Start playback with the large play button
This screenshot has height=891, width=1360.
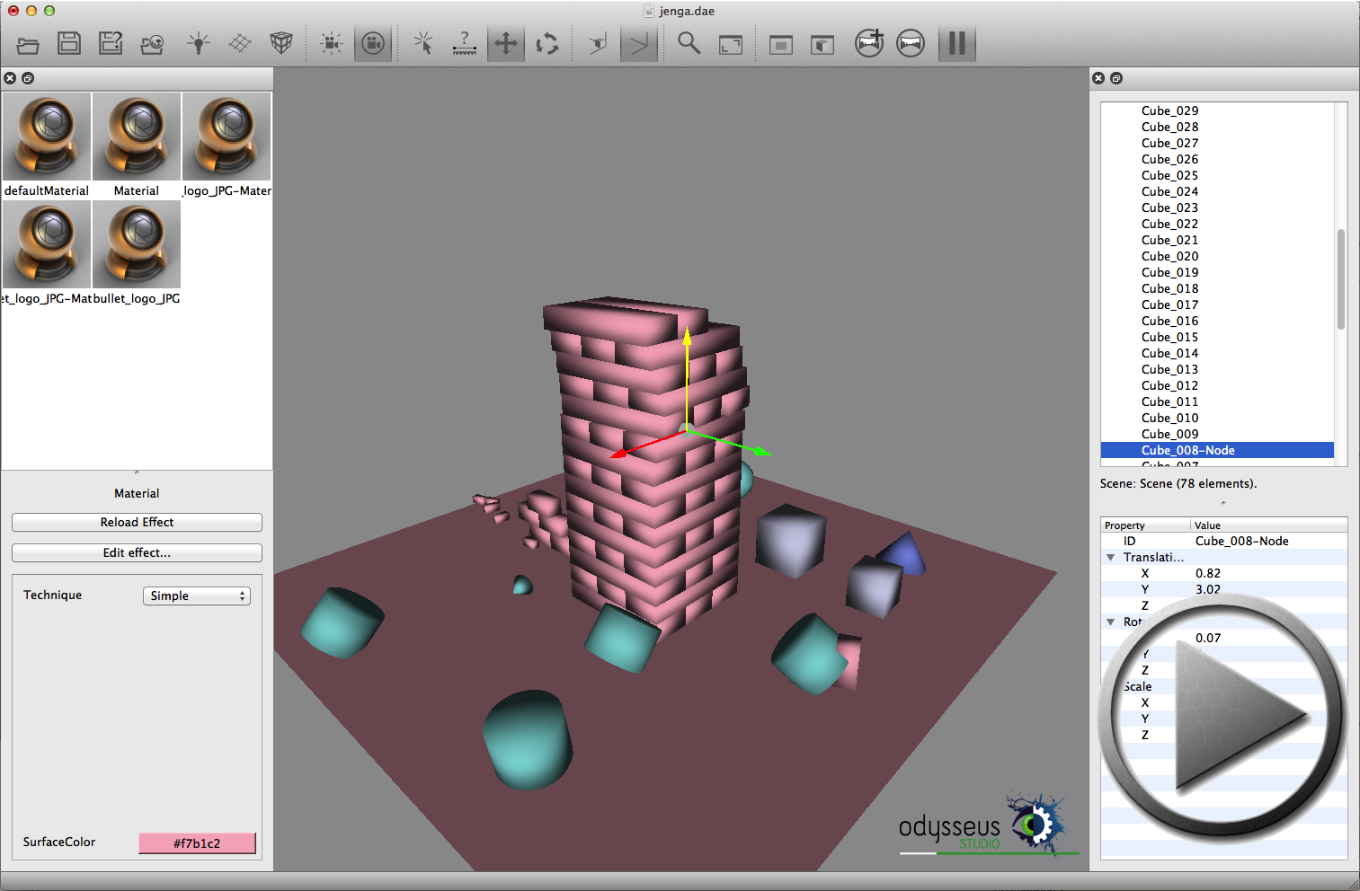click(1222, 719)
